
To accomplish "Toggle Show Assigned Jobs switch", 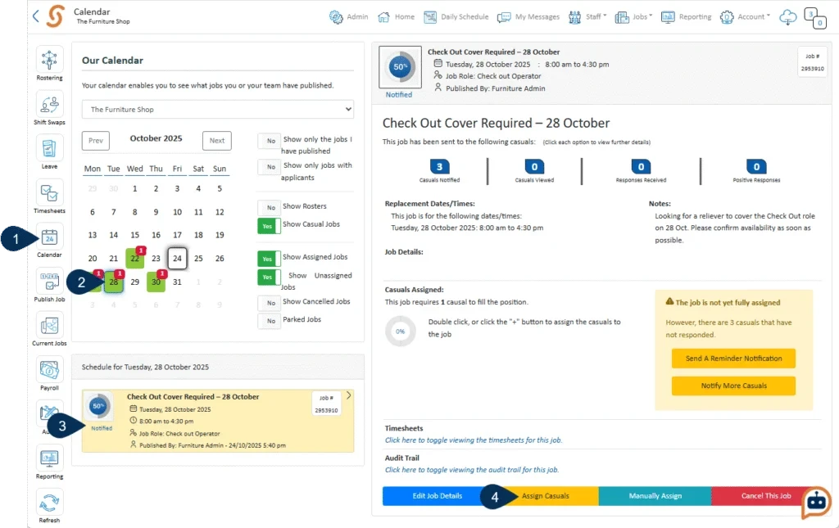I will (269, 259).
